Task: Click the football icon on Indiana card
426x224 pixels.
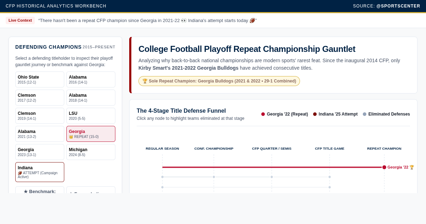Action: pyautogui.click(x=20, y=173)
